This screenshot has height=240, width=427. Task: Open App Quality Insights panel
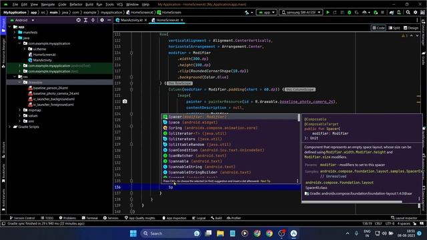[x=140, y=218]
